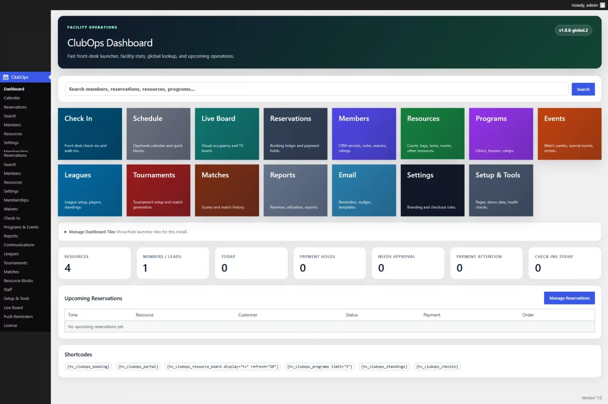
Task: Open the Leagues launcher tile
Action: pos(90,191)
